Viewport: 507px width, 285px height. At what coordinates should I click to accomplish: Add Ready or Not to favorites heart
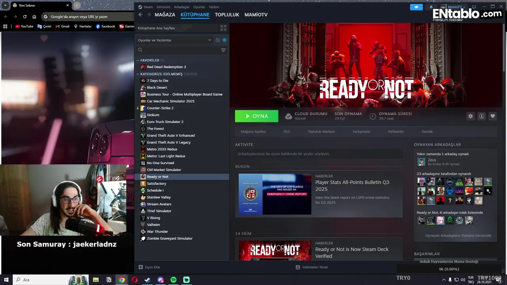493,116
